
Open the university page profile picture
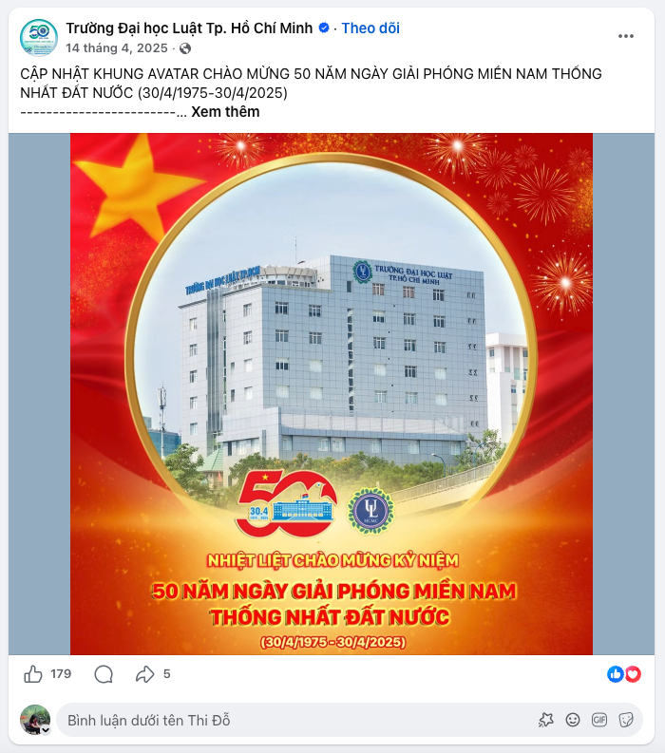click(x=39, y=37)
